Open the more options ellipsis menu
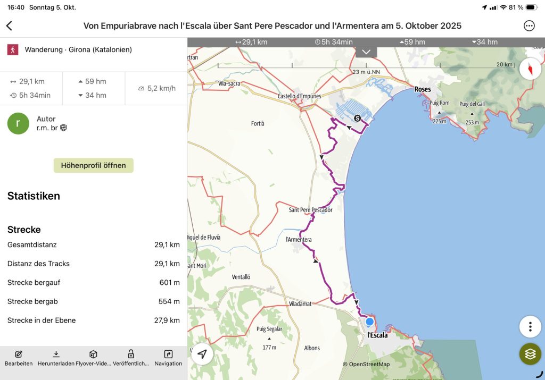 [x=529, y=26]
